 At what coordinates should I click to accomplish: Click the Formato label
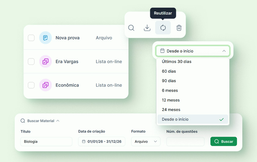138,131
